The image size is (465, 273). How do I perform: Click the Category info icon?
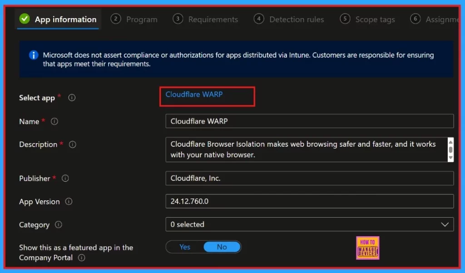coord(59,225)
